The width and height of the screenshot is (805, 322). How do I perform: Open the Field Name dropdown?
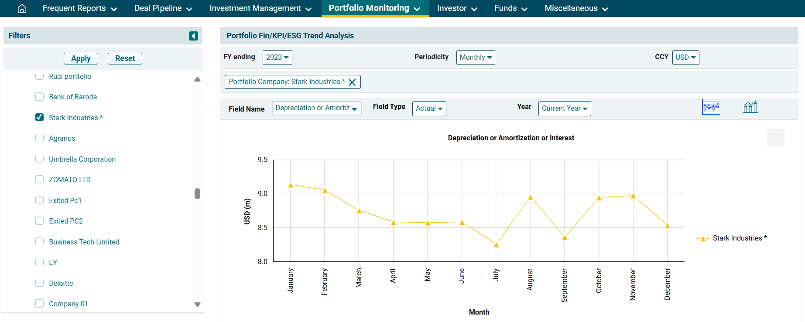[x=316, y=108]
